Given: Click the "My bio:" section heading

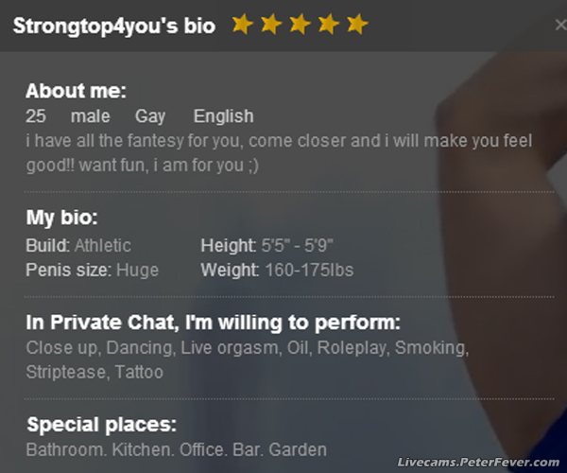Looking at the screenshot, I should click(61, 219).
